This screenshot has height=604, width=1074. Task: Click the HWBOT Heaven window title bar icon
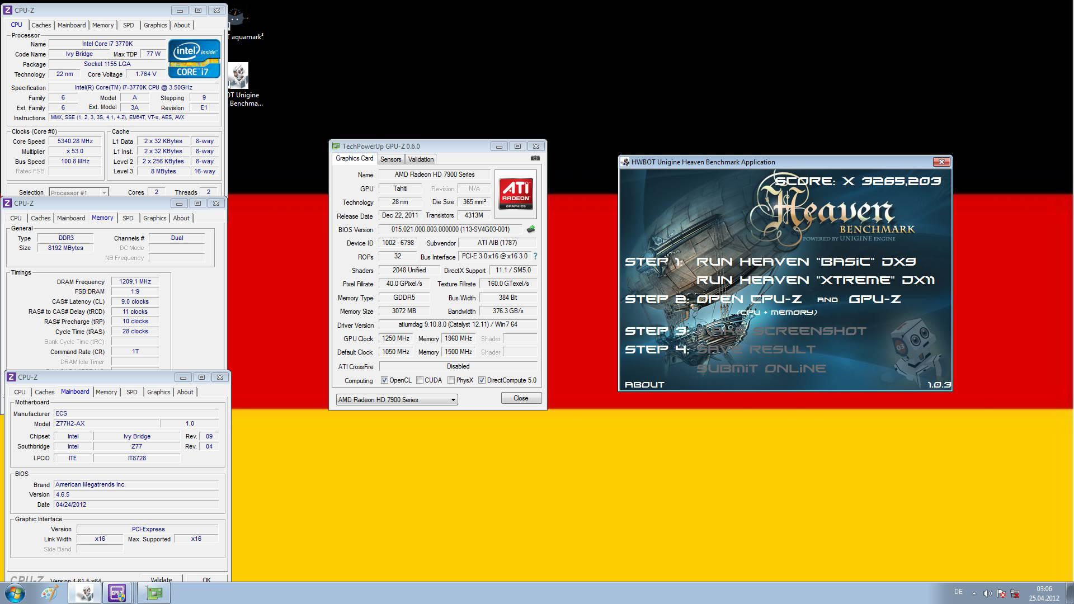pos(625,162)
